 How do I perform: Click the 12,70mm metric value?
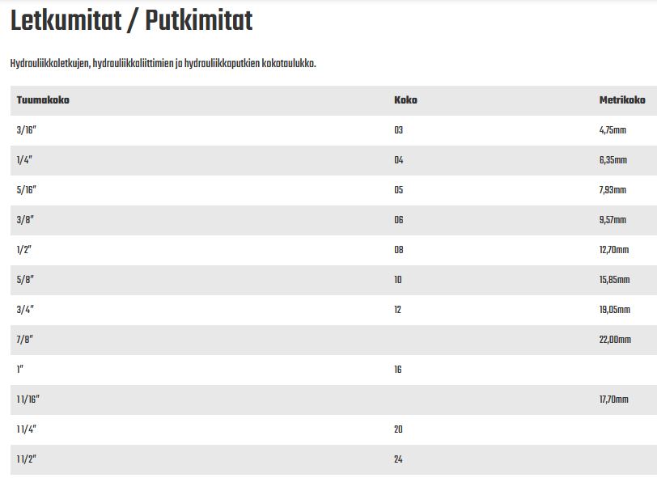(x=614, y=250)
